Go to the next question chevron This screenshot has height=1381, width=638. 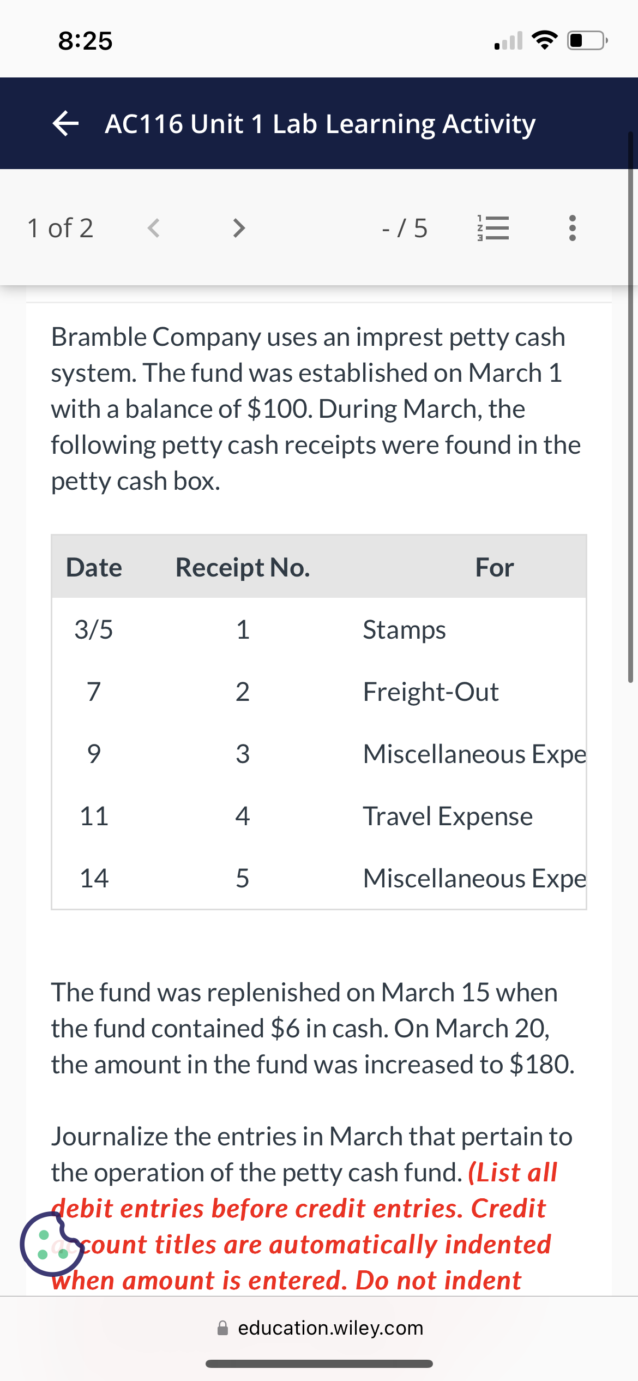(x=238, y=228)
